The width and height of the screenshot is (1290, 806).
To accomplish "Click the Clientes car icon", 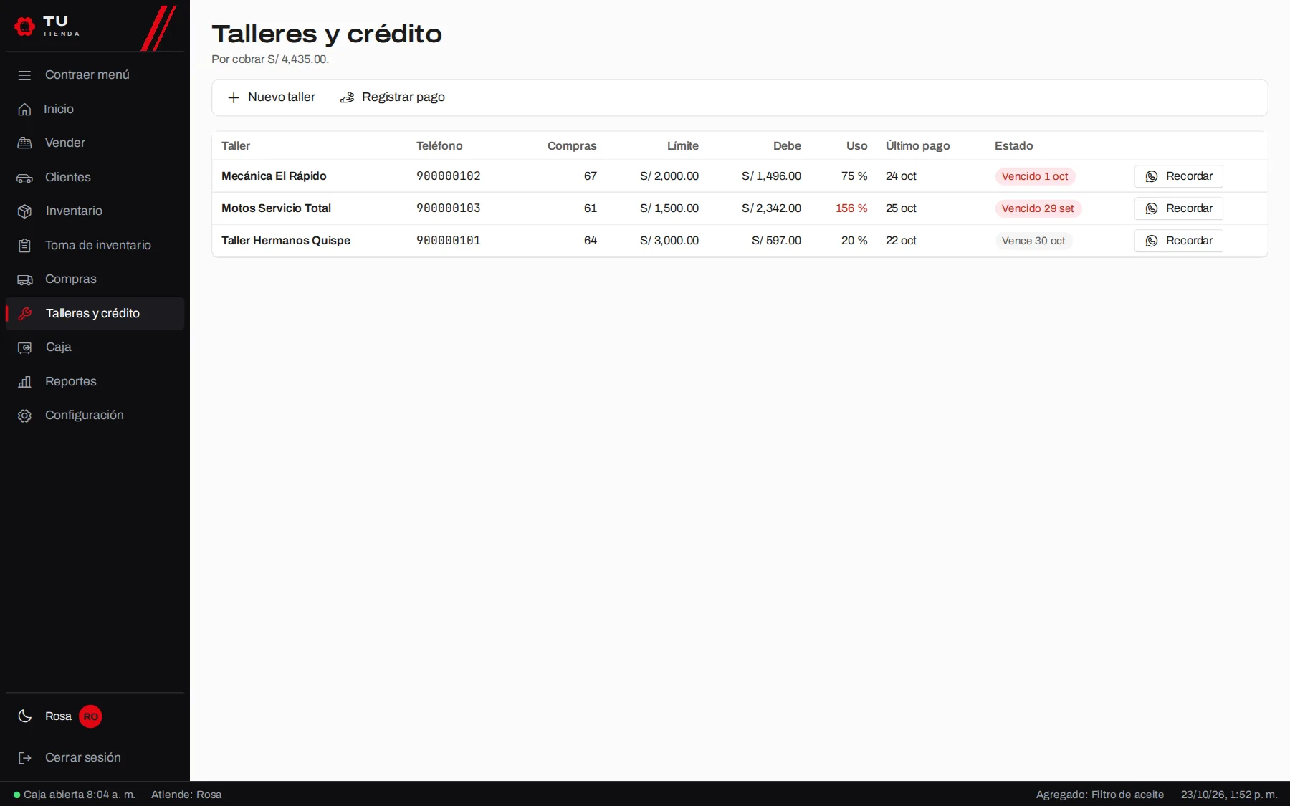I will (24, 178).
